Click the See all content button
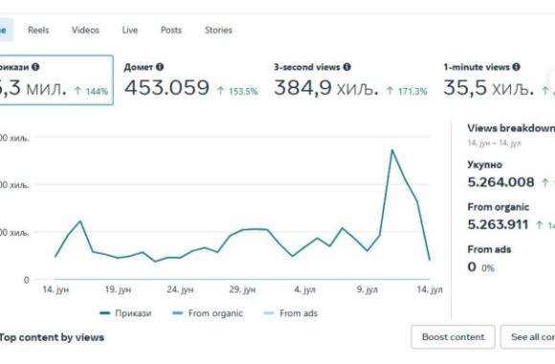The height and width of the screenshot is (364, 555). point(528,337)
